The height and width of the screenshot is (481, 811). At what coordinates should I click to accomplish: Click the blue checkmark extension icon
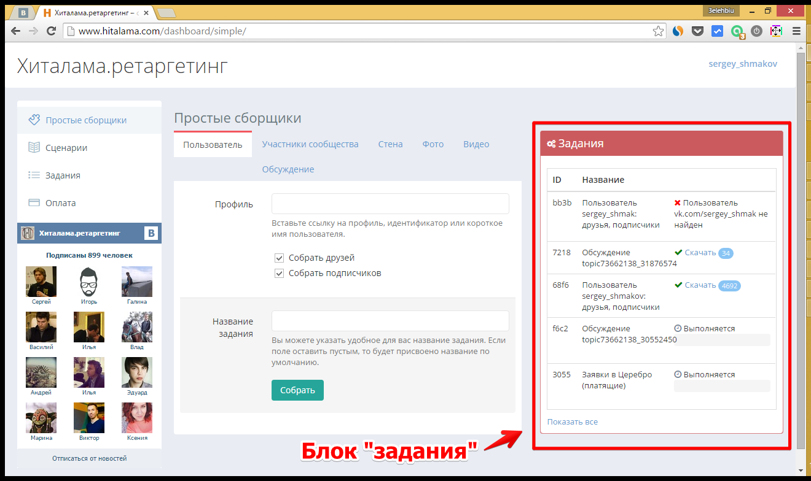pyautogui.click(x=717, y=31)
